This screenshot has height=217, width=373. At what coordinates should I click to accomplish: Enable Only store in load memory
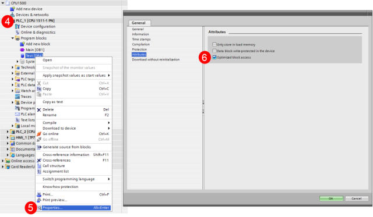coord(214,44)
